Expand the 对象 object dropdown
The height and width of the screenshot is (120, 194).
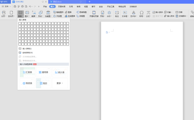[x=172, y=12]
